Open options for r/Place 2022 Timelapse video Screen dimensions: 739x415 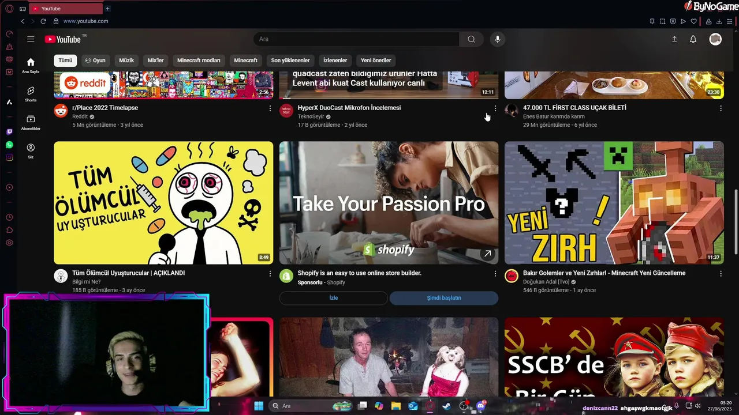pos(270,108)
